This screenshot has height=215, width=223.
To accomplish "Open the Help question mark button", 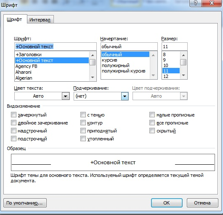I will 196,3.
